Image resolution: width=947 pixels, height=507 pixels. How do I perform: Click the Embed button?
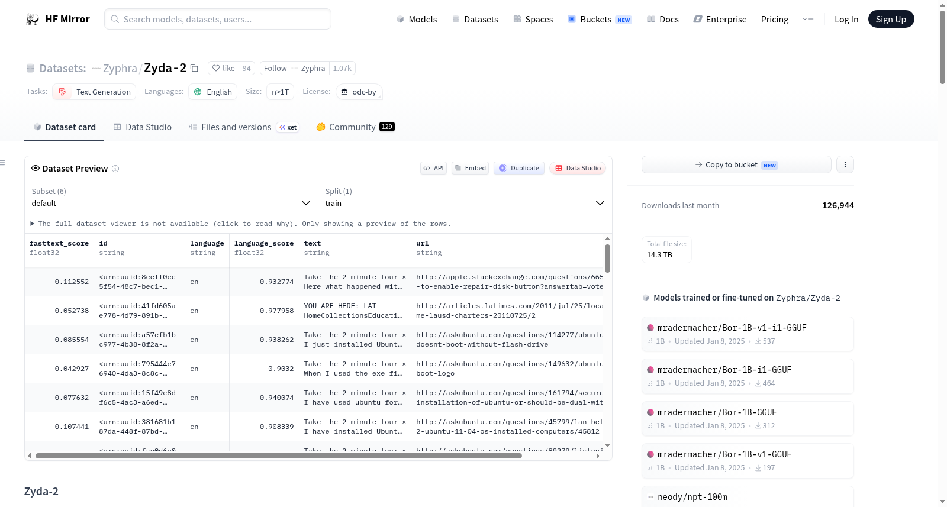tap(469, 168)
